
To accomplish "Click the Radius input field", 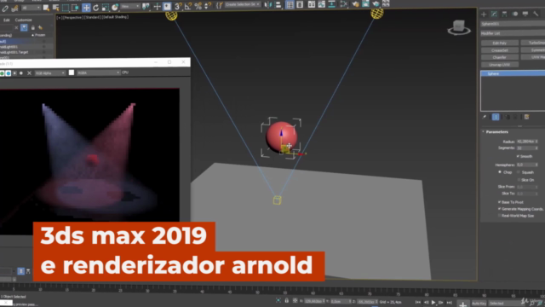I will tap(525, 142).
